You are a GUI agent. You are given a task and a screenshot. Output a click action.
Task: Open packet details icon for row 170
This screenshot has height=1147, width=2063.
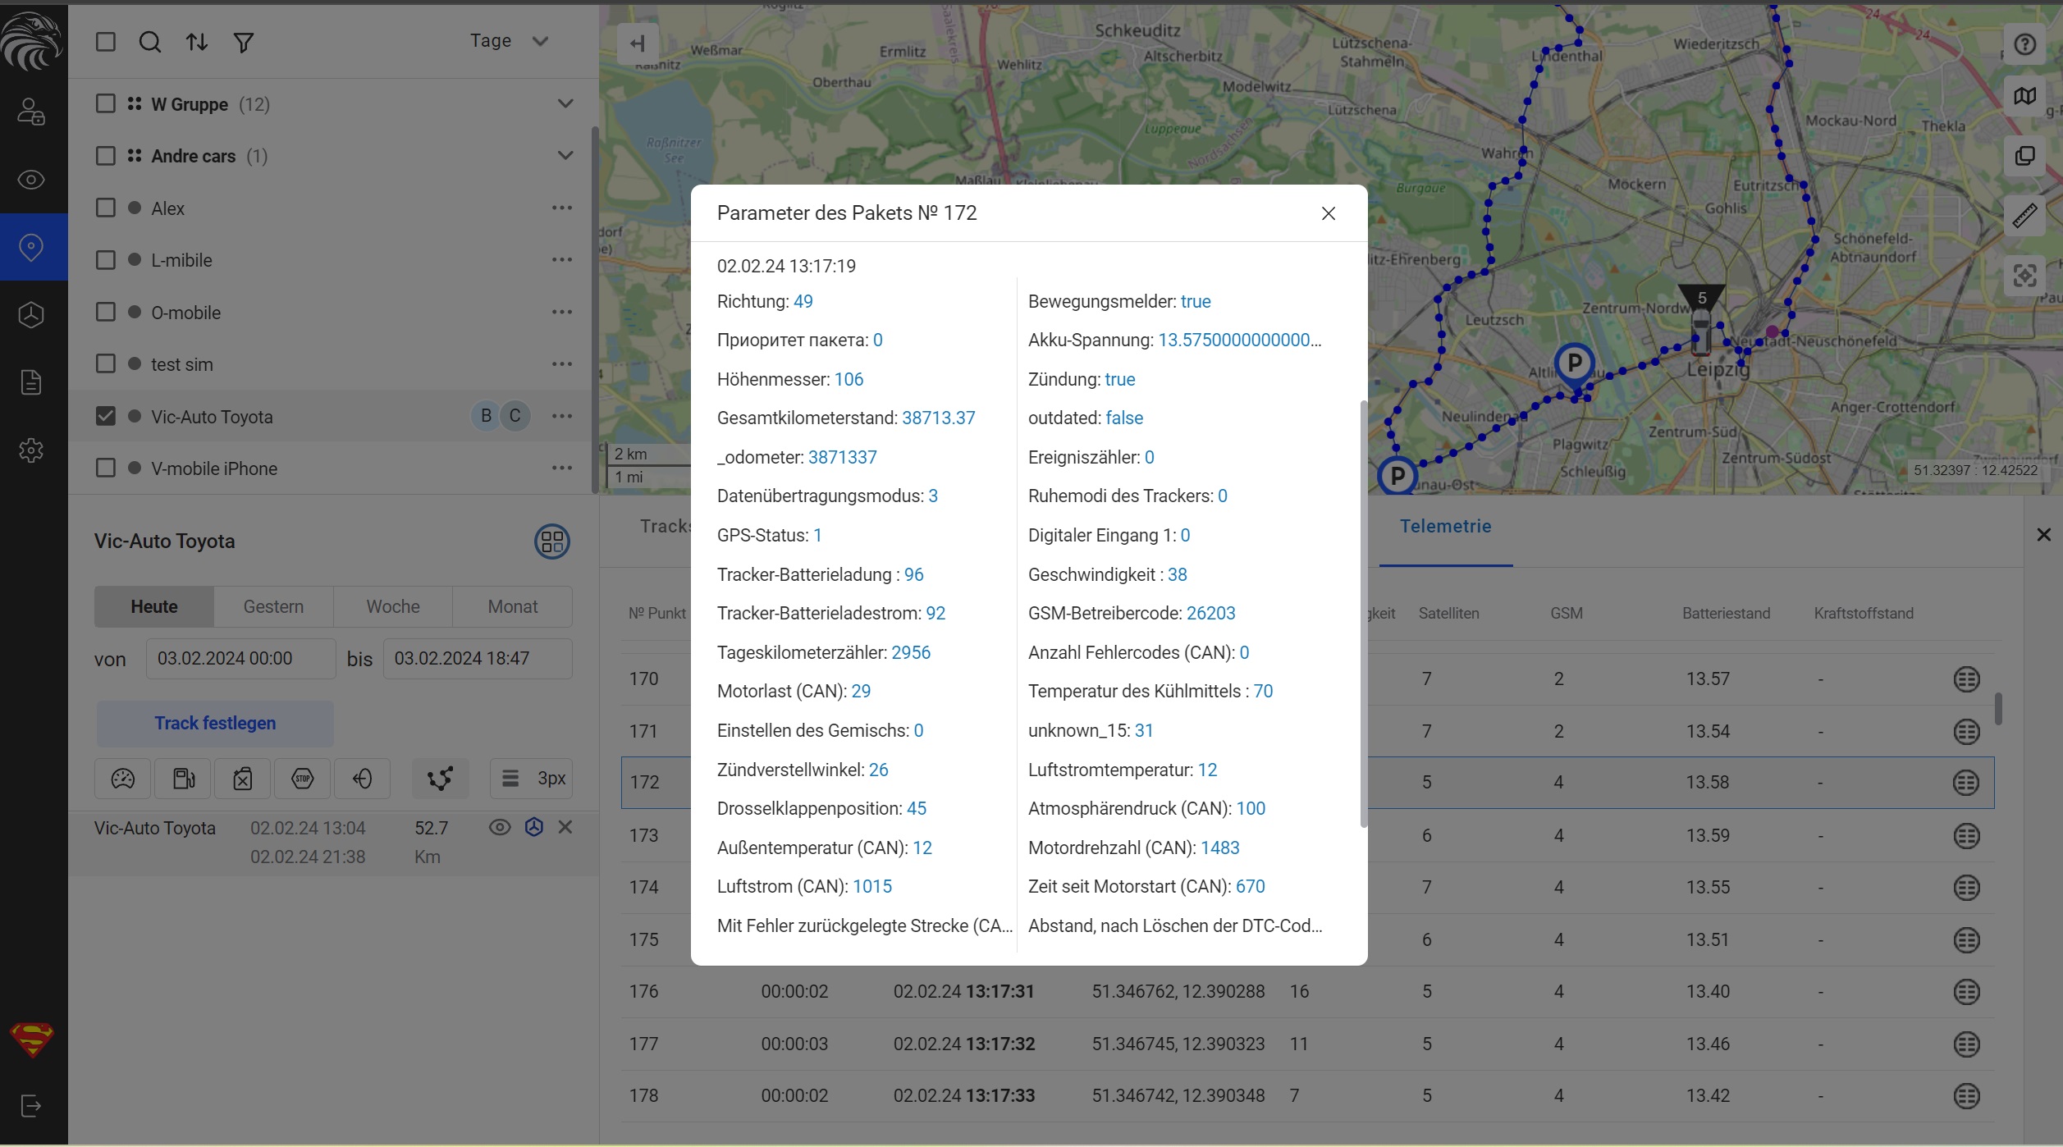coord(1967,679)
